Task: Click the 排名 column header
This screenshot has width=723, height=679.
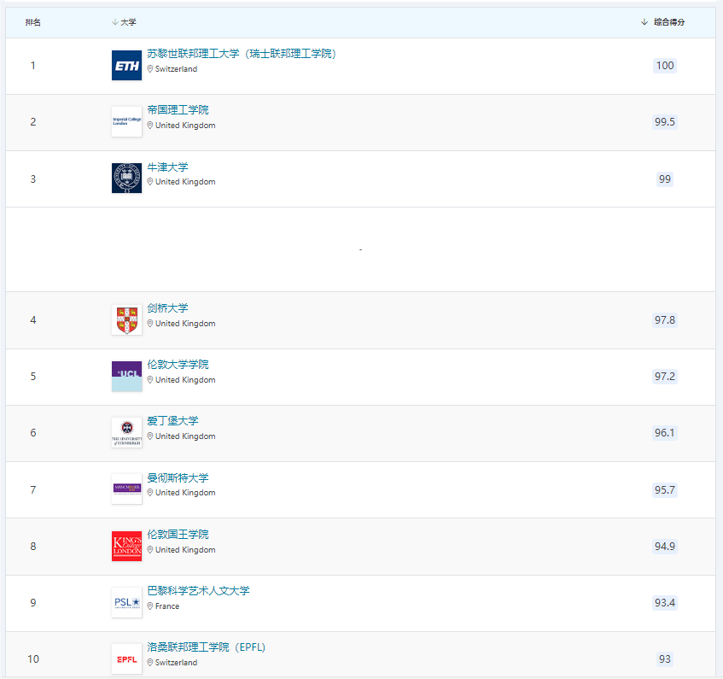Action: (x=33, y=22)
